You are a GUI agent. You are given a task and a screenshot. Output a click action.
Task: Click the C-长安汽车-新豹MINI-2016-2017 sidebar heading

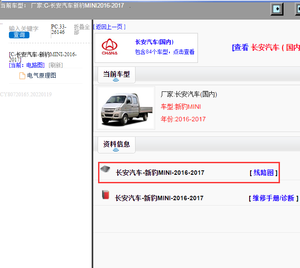[x=43, y=57]
